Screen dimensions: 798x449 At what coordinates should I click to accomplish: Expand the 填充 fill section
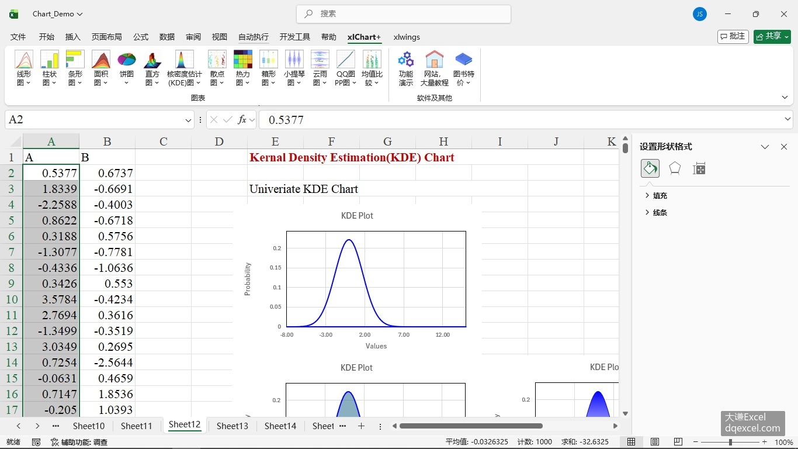click(x=657, y=196)
